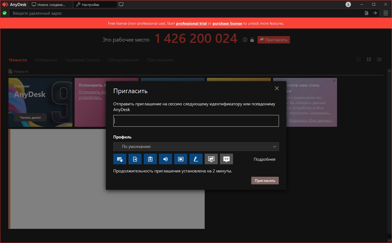Click the Читать далее button
This screenshot has height=243, width=392.
coord(30,118)
